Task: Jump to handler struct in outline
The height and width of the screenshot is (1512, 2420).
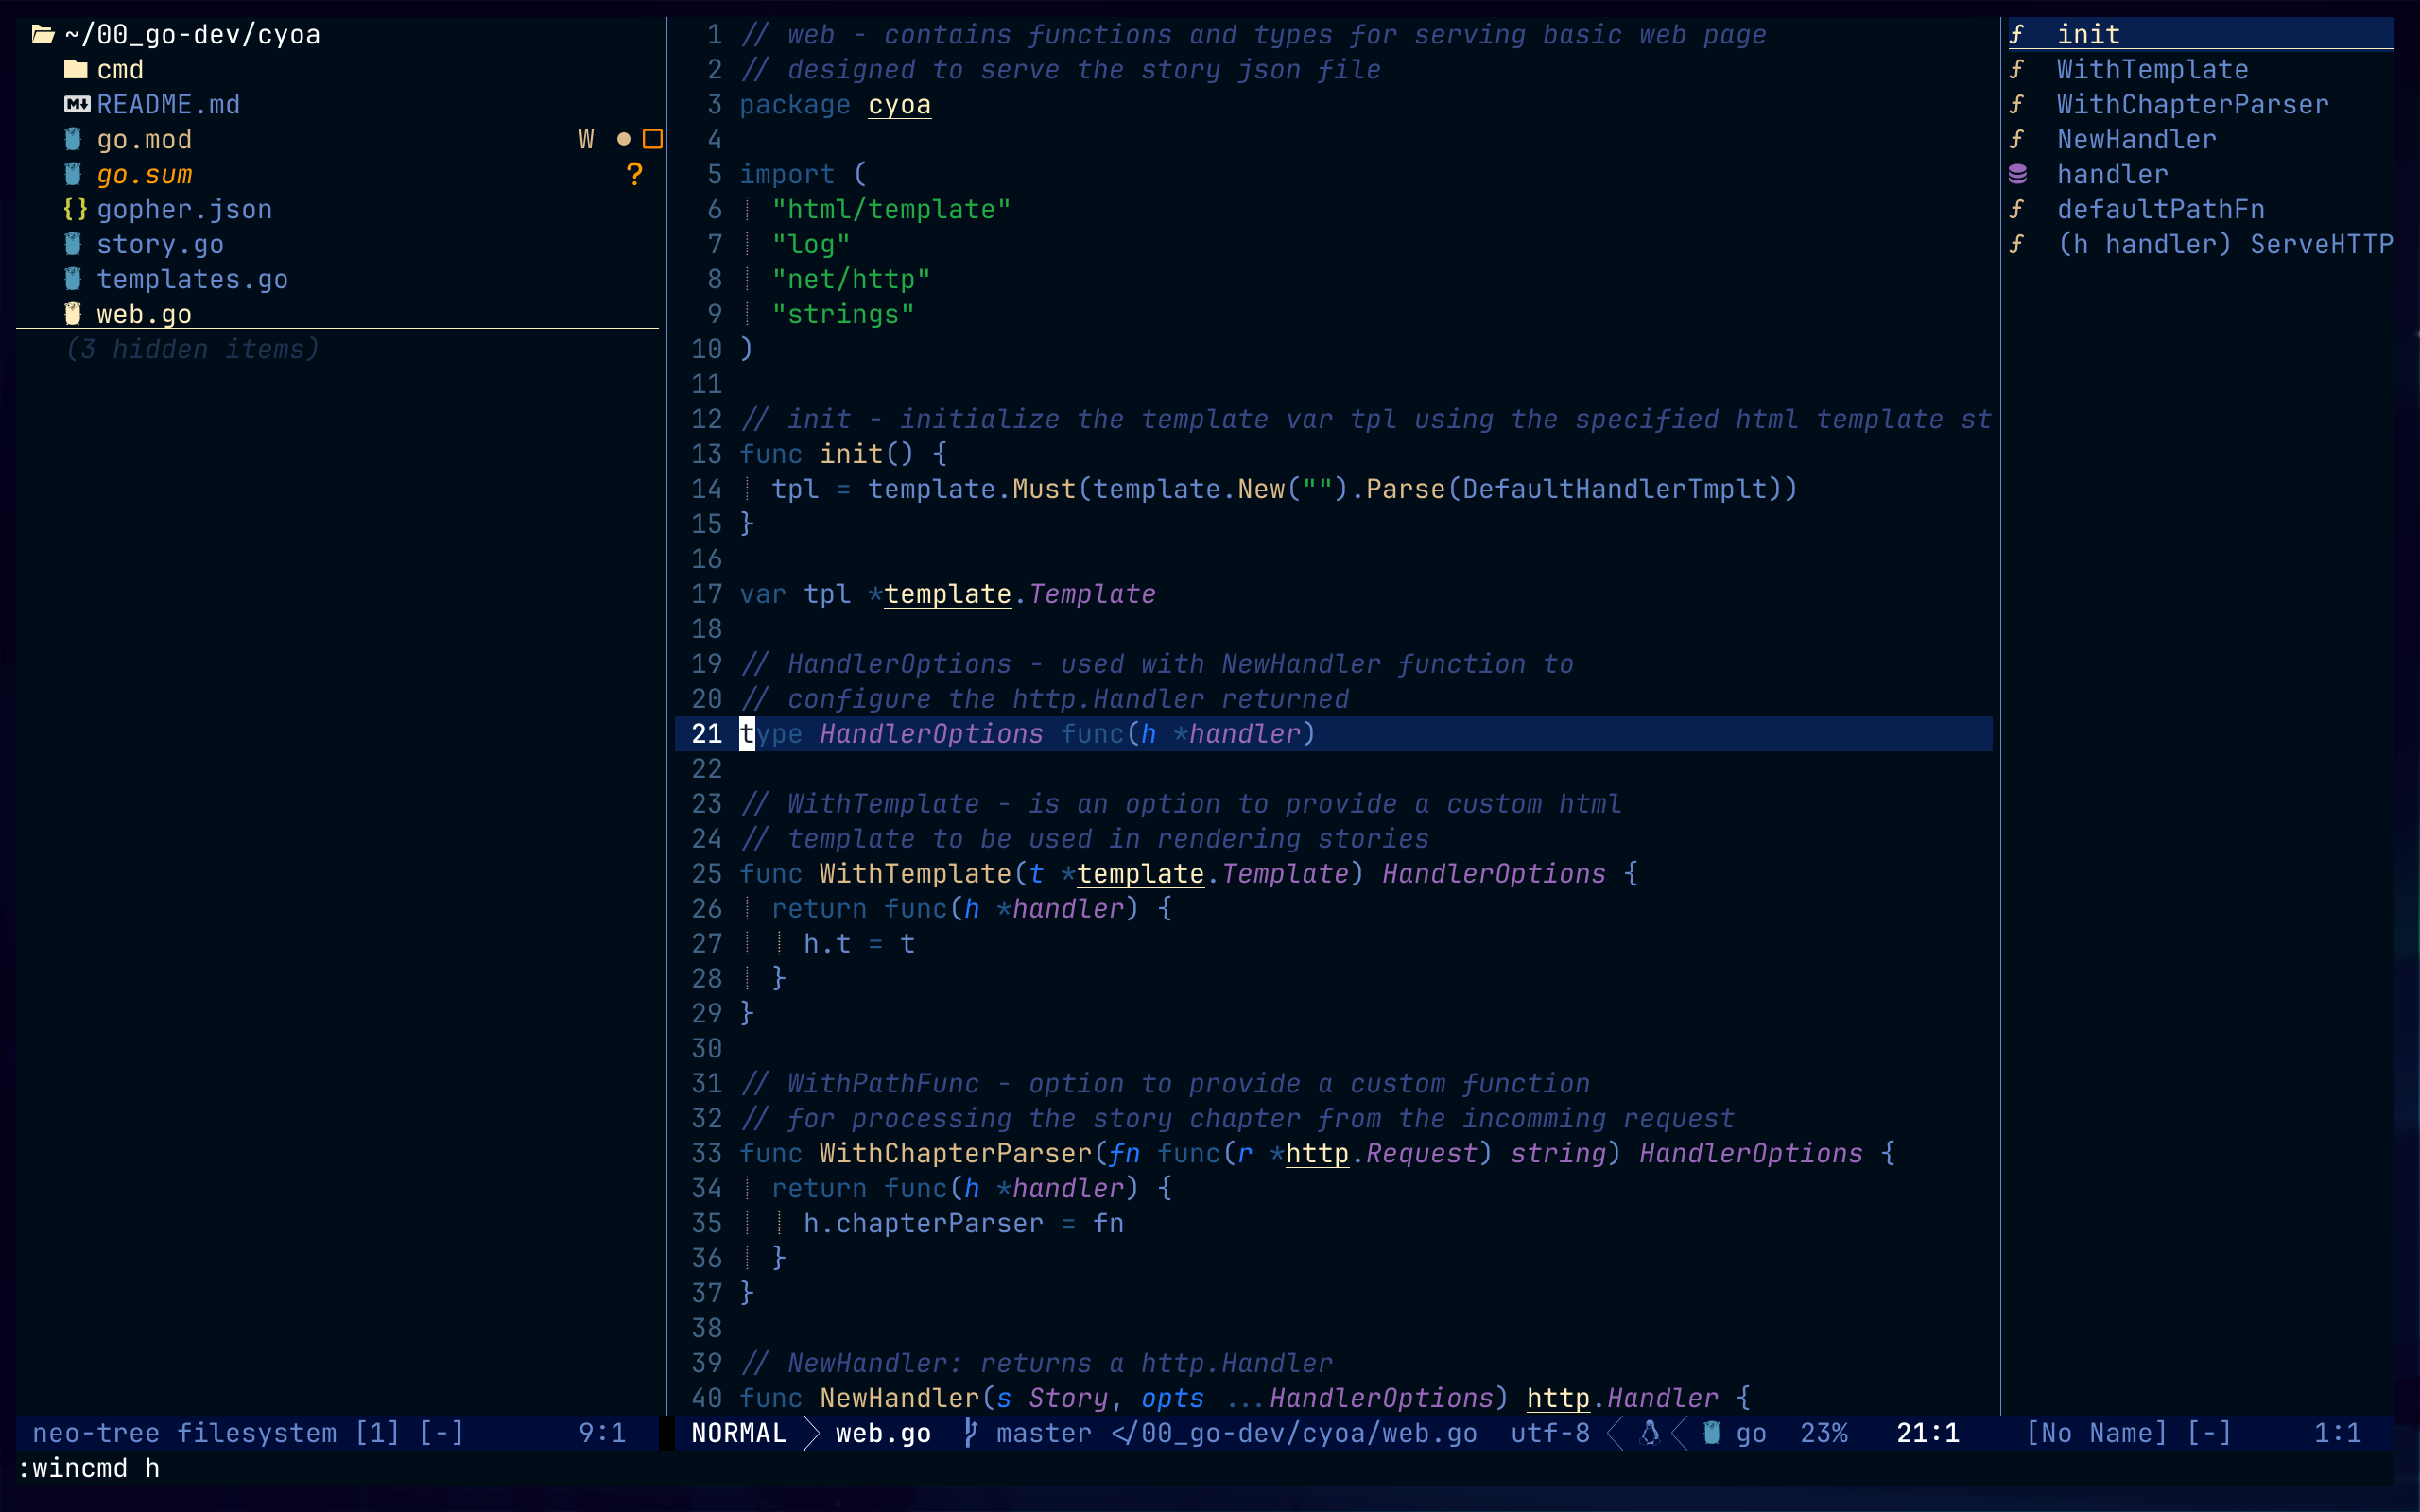Action: [2112, 175]
